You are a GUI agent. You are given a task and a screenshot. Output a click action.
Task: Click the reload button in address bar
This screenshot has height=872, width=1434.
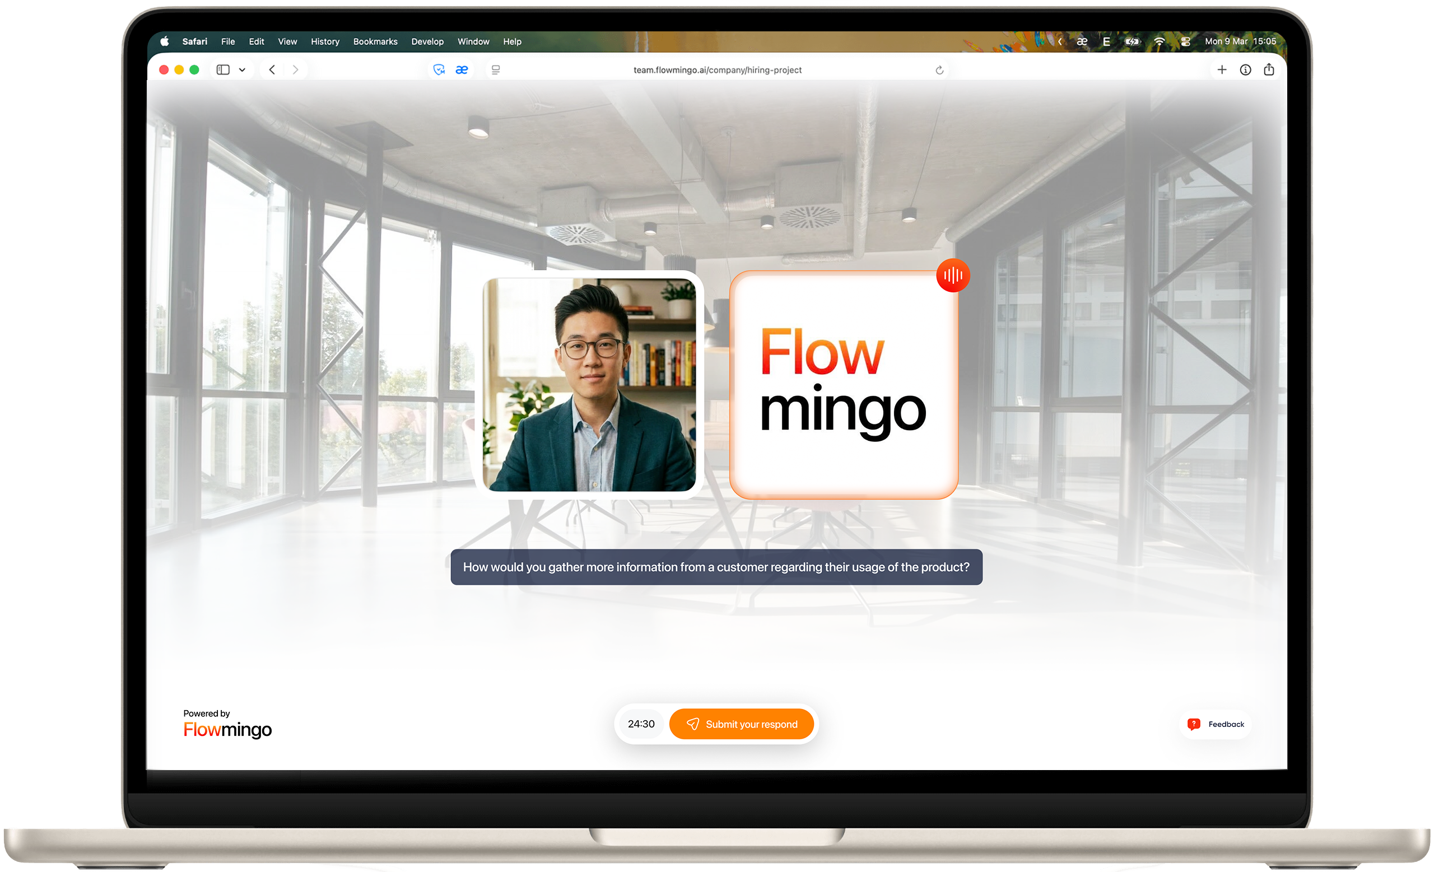(x=939, y=69)
